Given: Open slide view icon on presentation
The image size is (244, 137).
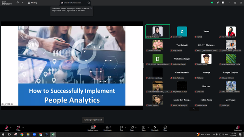Looking at the screenshot, I should 9,104.
